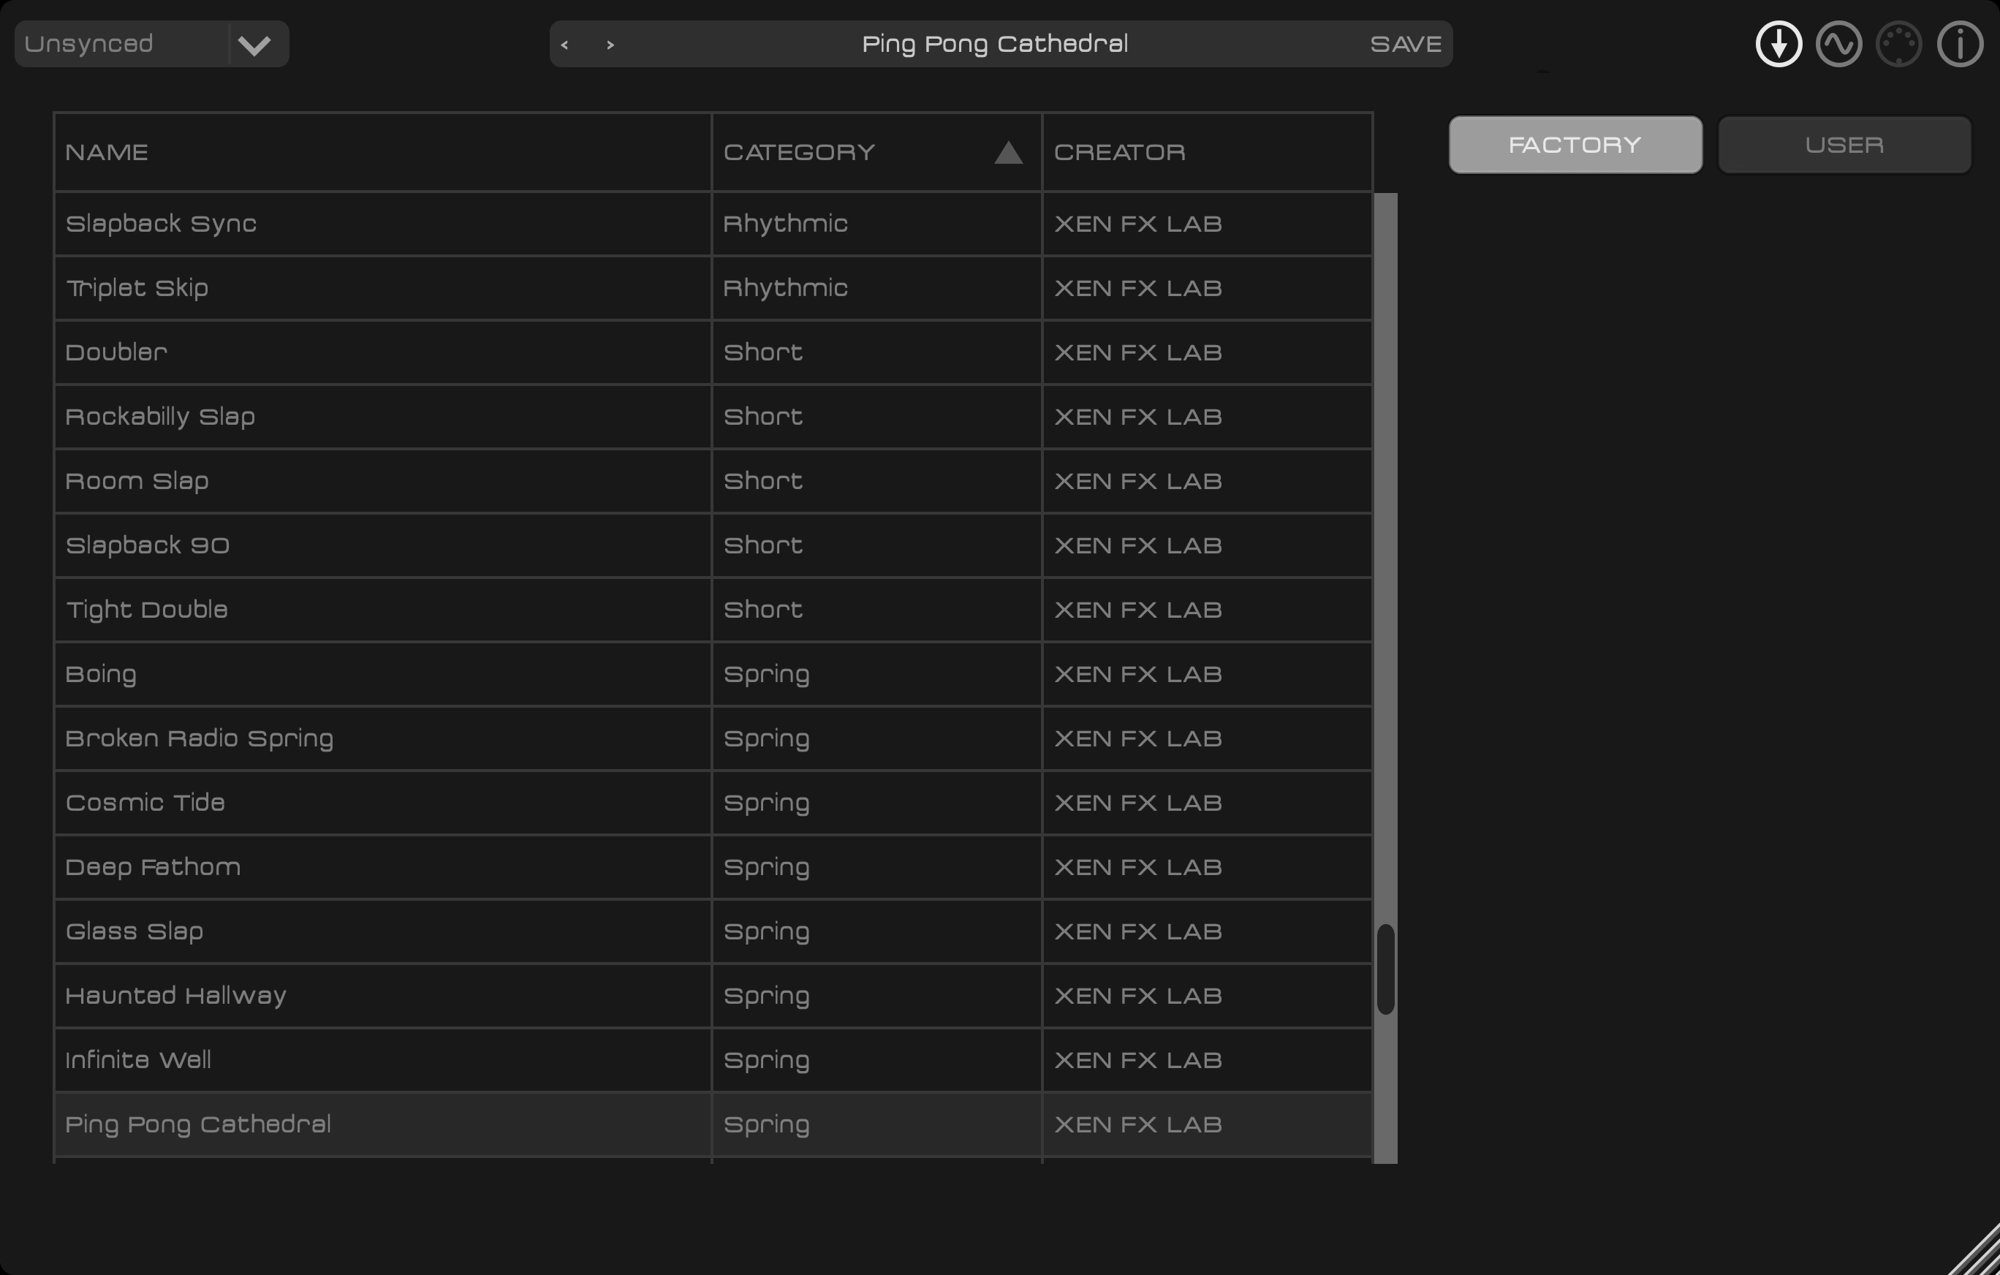Open the info icon
2000x1275 pixels.
point(1960,44)
